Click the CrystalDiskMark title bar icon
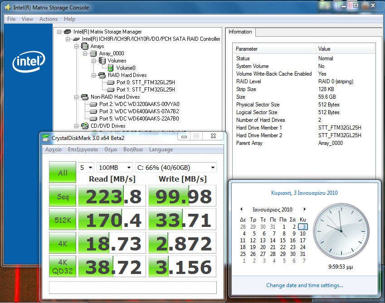The image size is (385, 303). 46,138
